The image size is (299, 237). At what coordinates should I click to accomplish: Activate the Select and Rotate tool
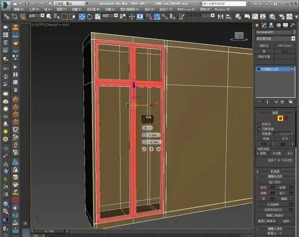click(90, 17)
